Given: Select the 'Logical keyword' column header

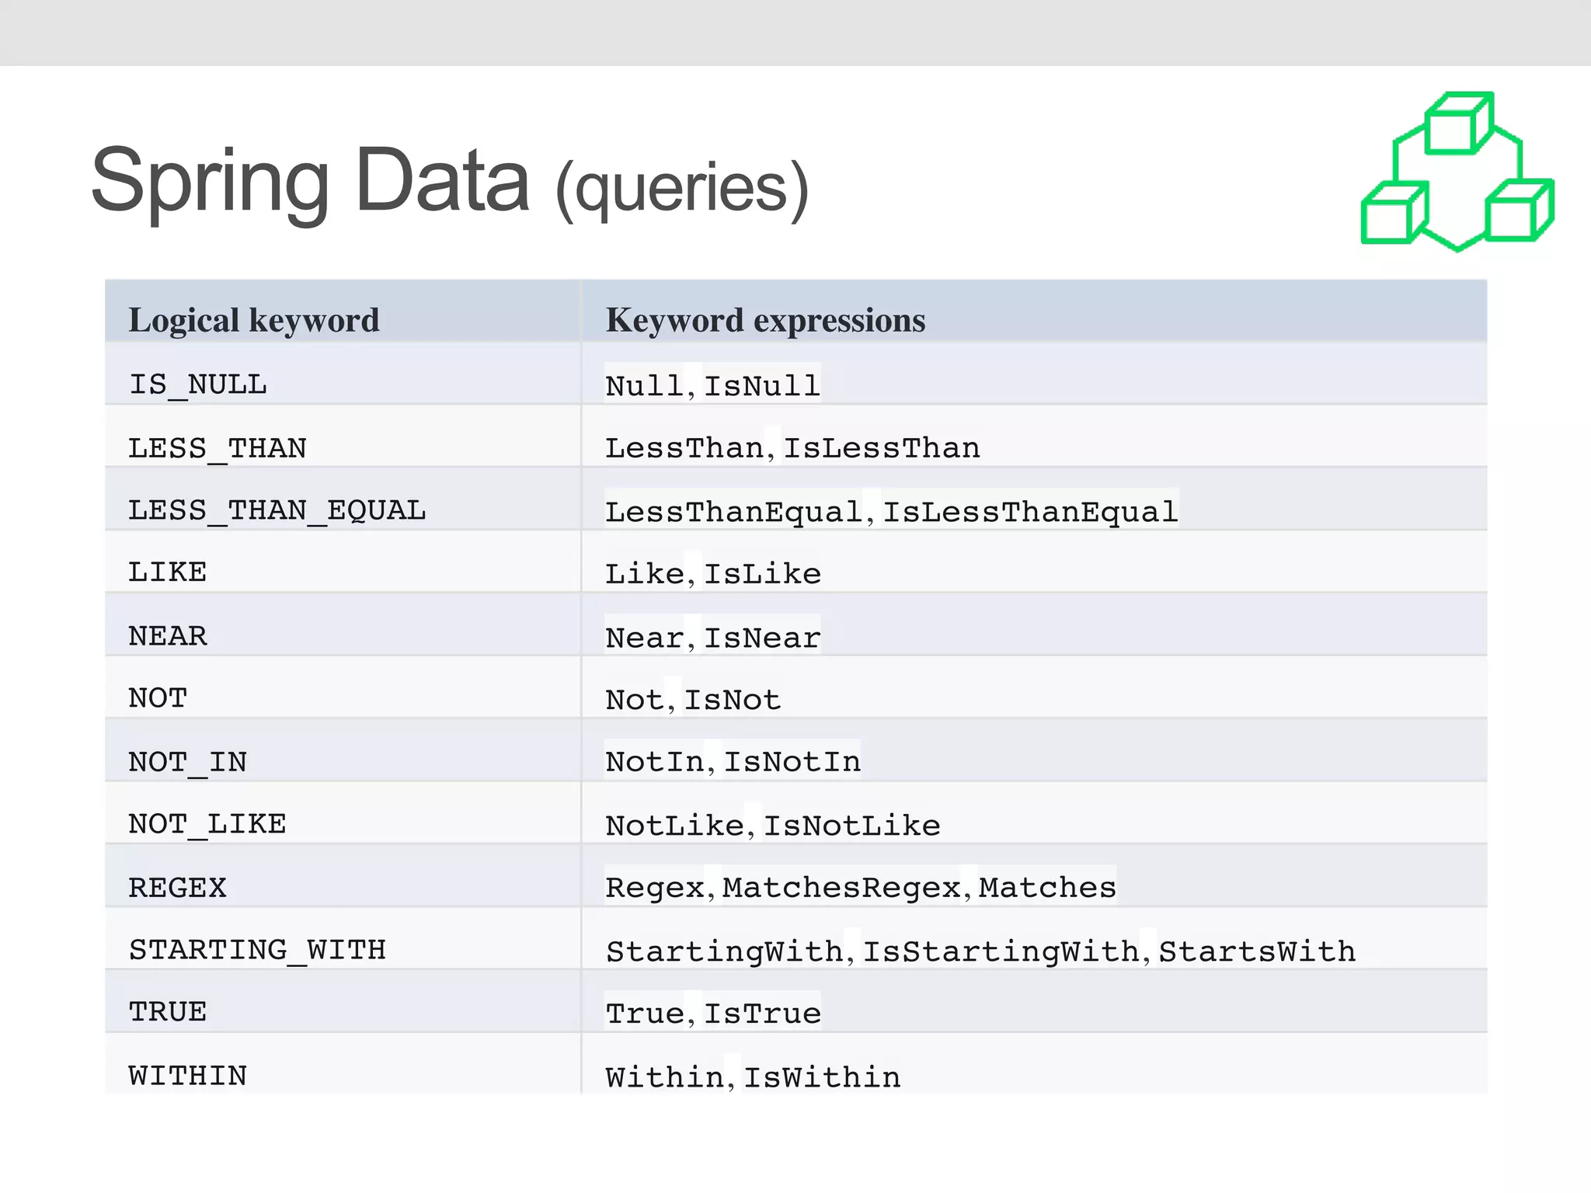Looking at the screenshot, I should click(343, 311).
